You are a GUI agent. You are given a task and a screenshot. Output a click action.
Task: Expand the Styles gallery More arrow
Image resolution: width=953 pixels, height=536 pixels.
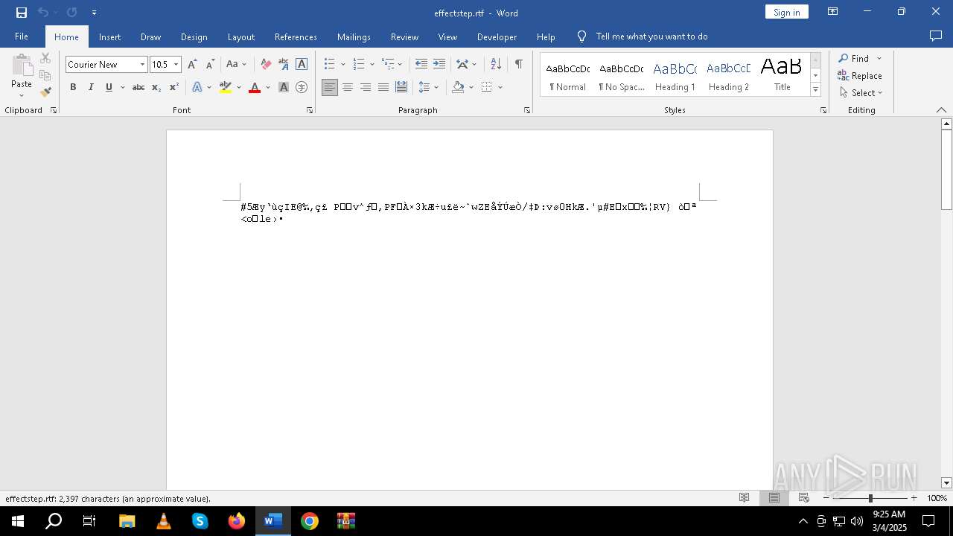click(x=815, y=90)
